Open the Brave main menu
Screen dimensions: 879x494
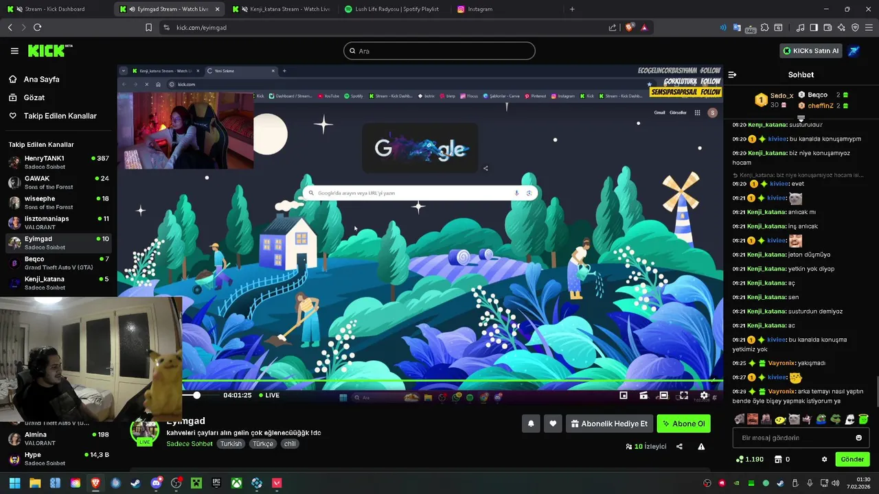(869, 27)
